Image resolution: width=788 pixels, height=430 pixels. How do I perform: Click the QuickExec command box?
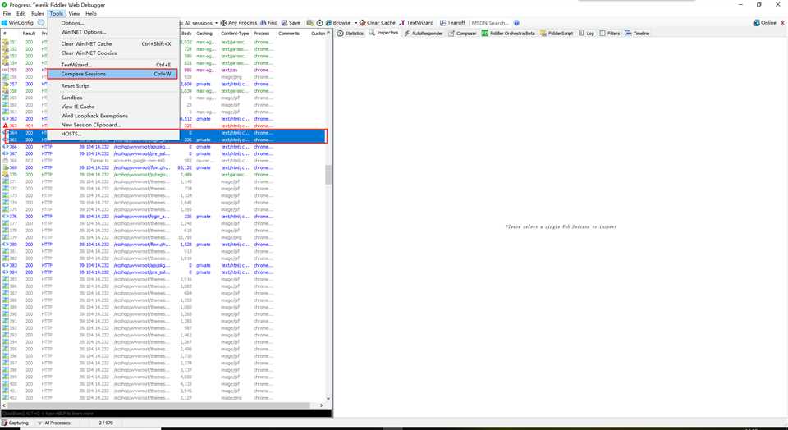point(166,414)
